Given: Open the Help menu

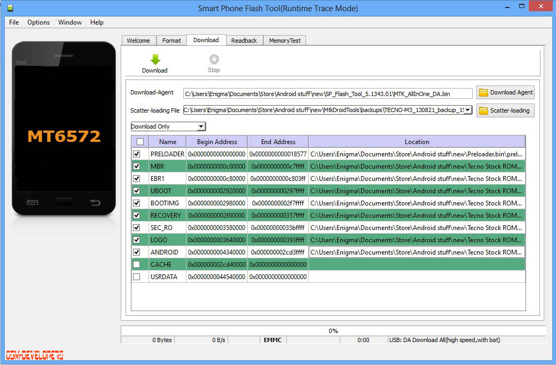Looking at the screenshot, I should click(x=97, y=22).
